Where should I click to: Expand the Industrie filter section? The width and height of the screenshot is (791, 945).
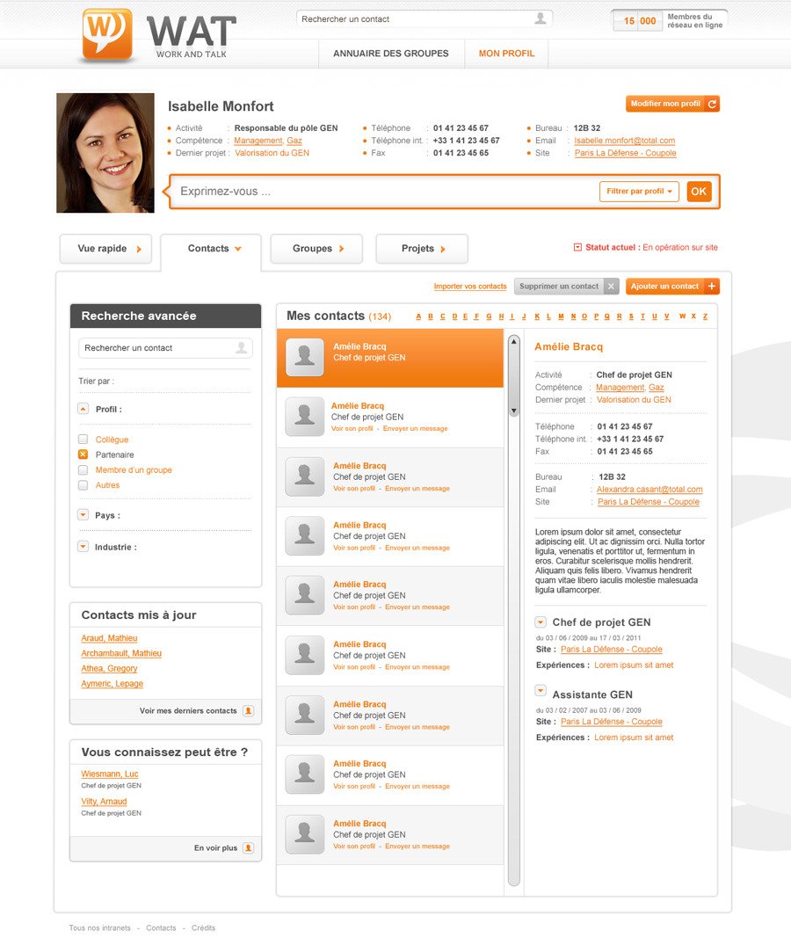tap(83, 547)
